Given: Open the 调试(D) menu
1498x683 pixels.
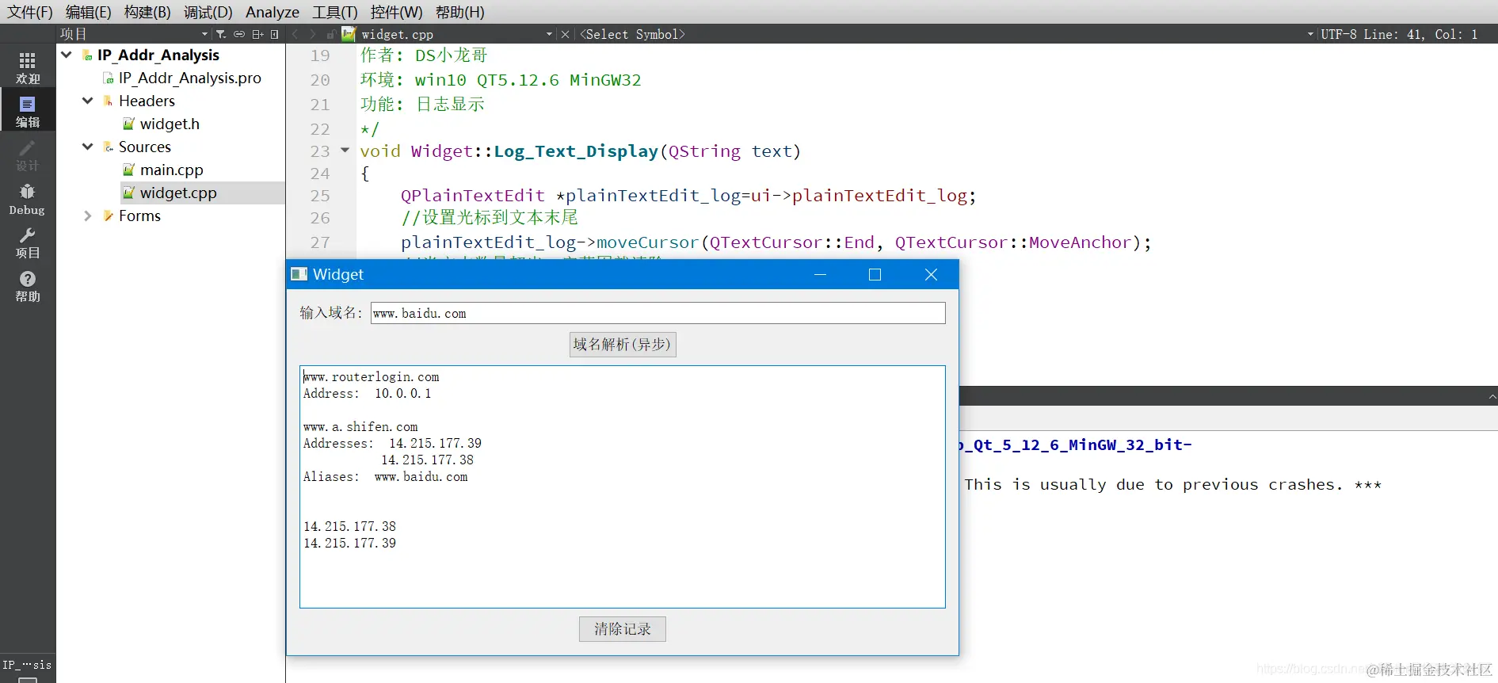Looking at the screenshot, I should [208, 12].
